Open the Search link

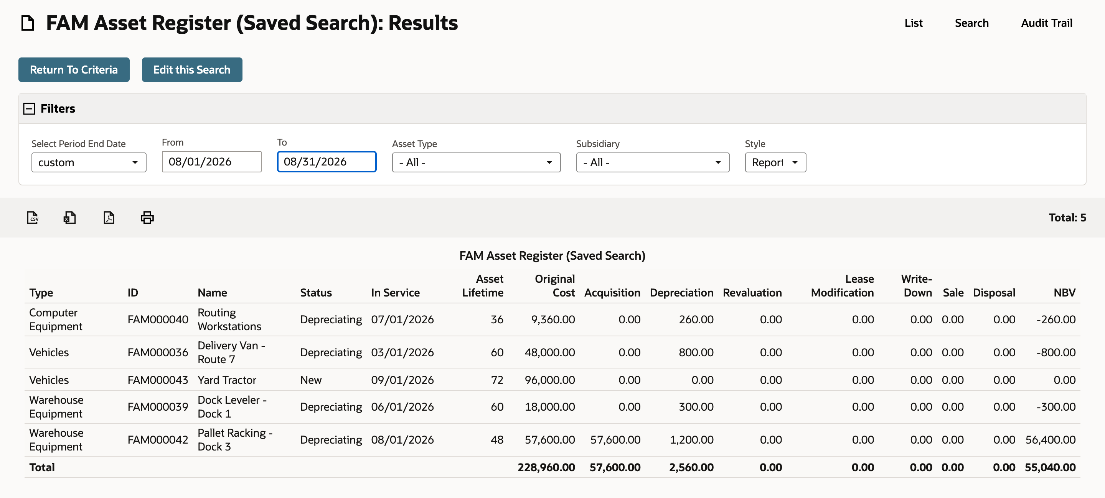click(x=971, y=23)
